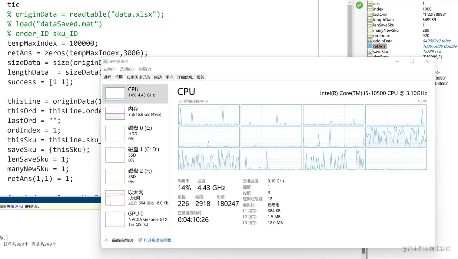Open the 快速入门 link in MATLAB
This screenshot has width=458, height=259.
coord(18,206)
